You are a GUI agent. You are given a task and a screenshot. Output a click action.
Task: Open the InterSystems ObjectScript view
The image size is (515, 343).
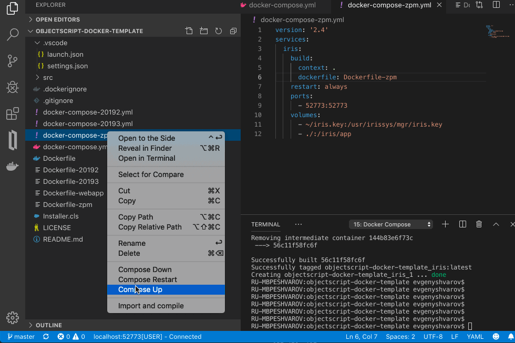[x=13, y=140]
